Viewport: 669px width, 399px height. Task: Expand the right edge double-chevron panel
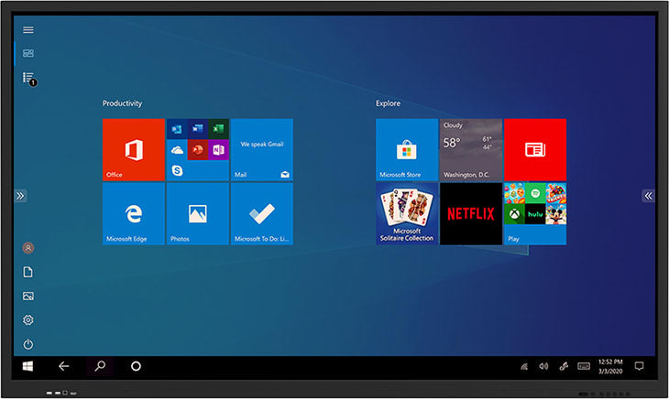click(648, 196)
